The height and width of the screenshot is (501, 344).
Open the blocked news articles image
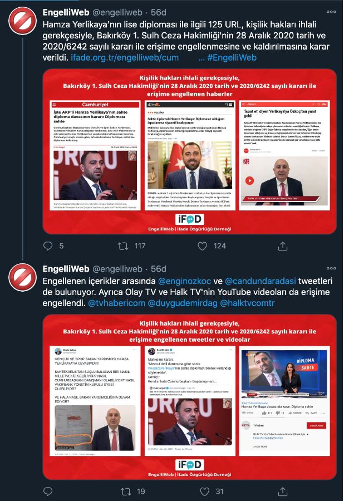click(x=189, y=151)
